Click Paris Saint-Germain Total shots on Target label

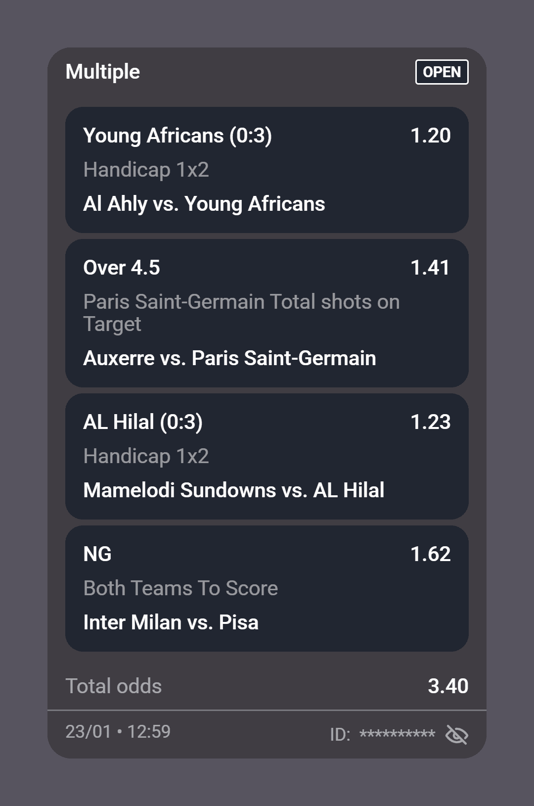[241, 313]
